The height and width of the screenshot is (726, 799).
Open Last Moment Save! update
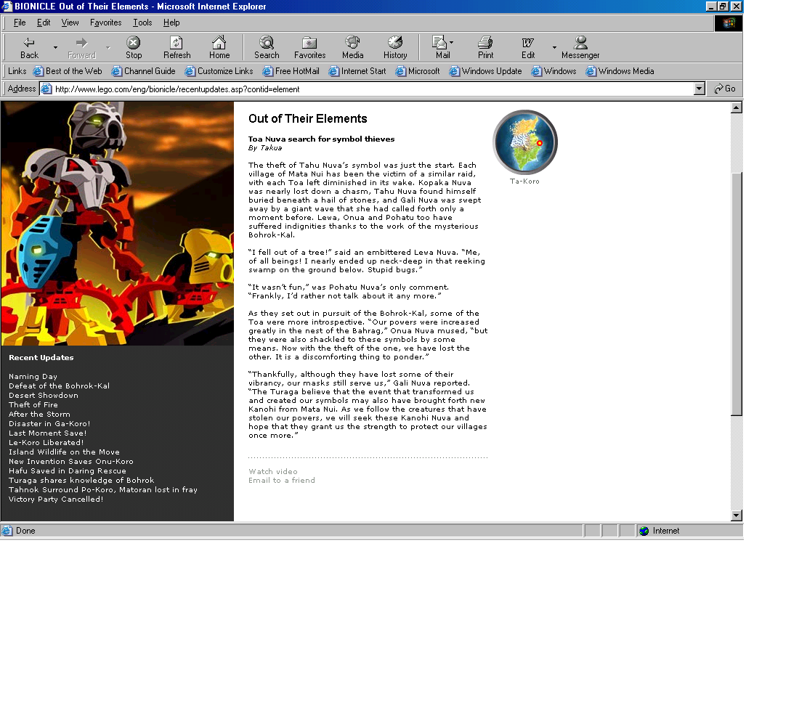pos(47,433)
